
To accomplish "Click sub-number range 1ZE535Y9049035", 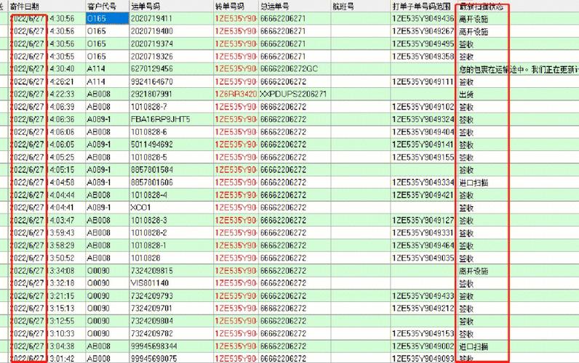I will pyautogui.click(x=423, y=258).
